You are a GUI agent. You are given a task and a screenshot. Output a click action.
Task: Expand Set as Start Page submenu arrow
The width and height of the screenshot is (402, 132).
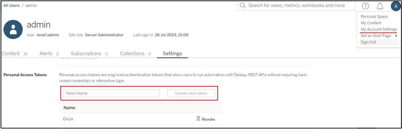(396, 36)
